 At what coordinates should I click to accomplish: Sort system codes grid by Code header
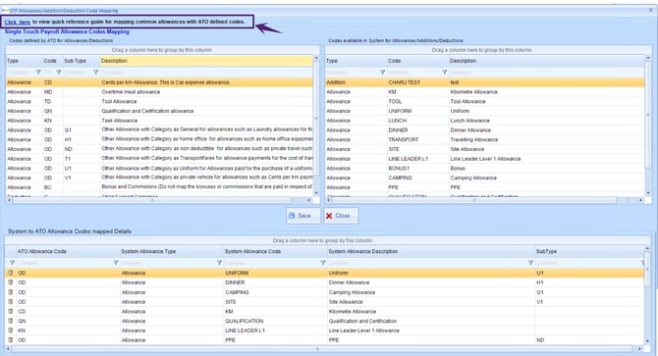point(417,61)
